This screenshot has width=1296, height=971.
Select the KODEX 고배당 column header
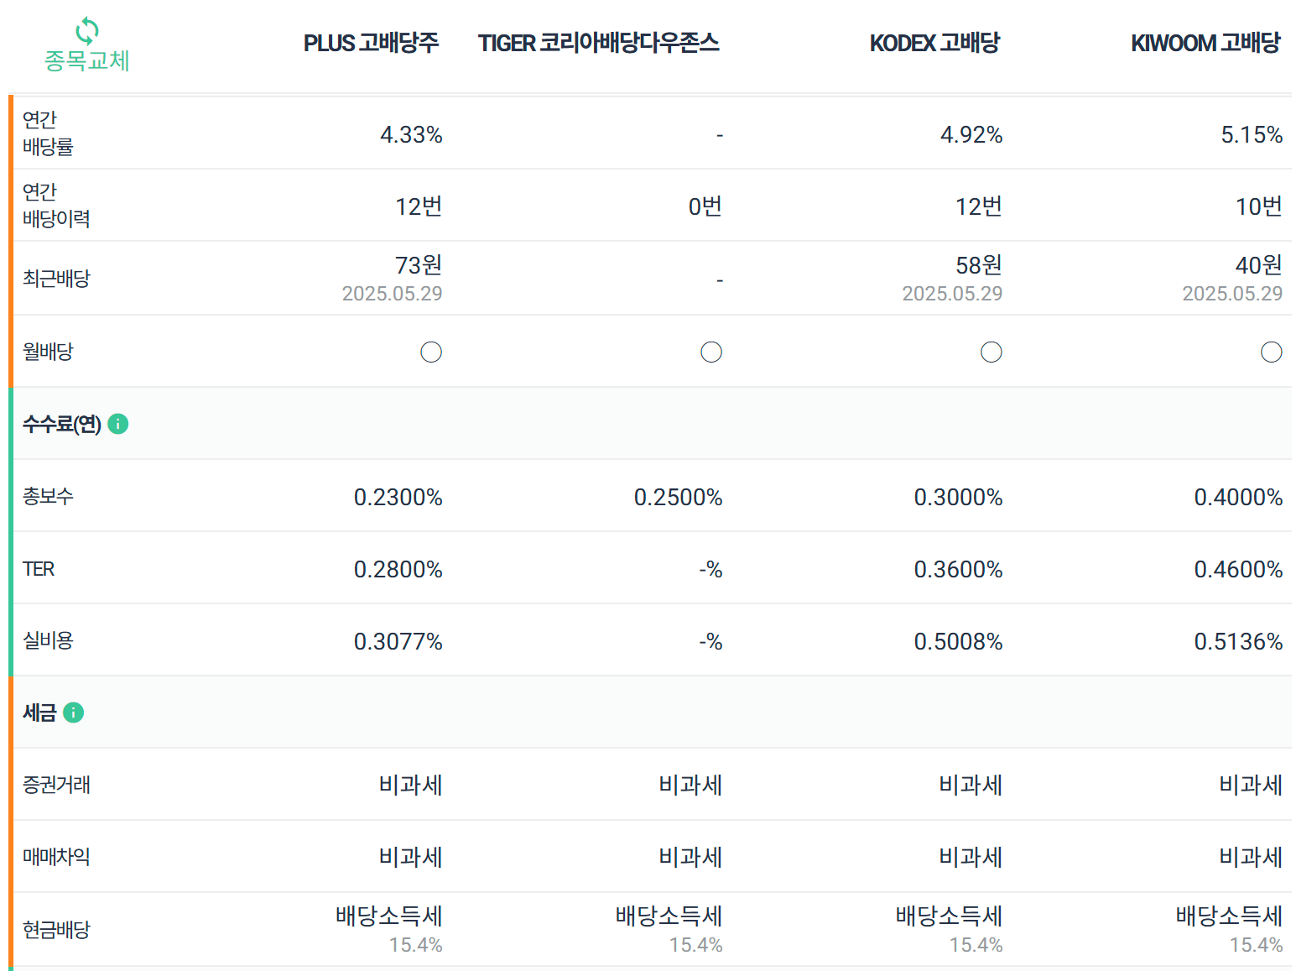(934, 43)
